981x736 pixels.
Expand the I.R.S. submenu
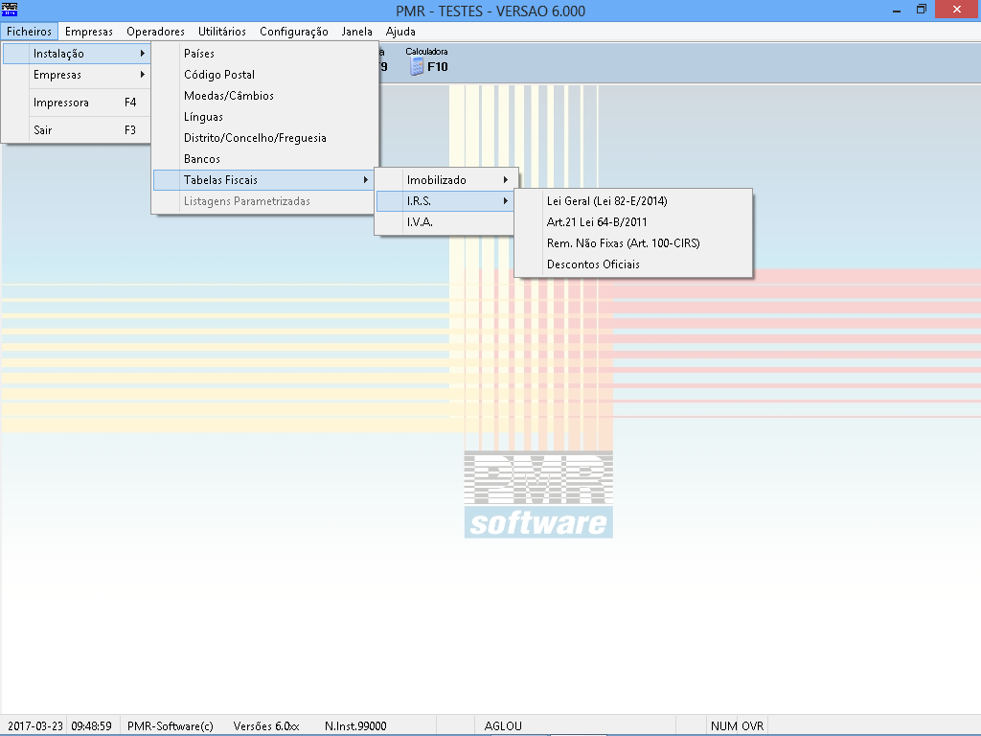[446, 201]
